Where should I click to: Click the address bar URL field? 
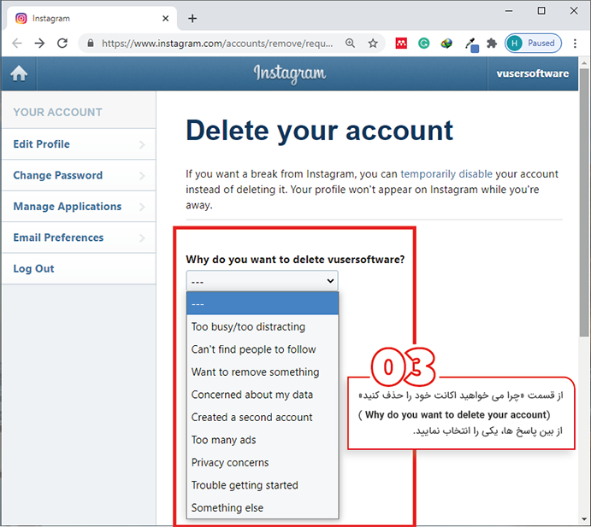point(217,44)
